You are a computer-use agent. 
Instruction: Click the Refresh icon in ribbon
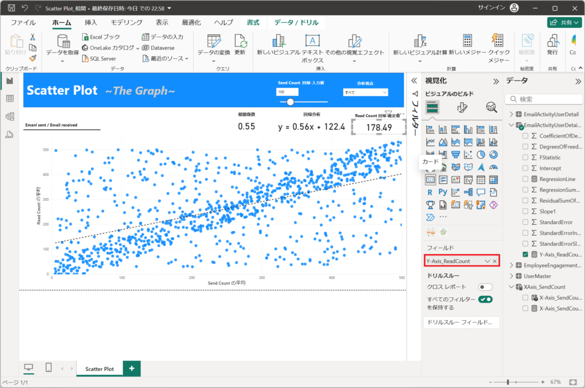pos(240,41)
